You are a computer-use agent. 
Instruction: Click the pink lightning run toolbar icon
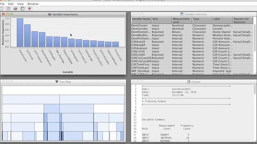coord(30,9)
